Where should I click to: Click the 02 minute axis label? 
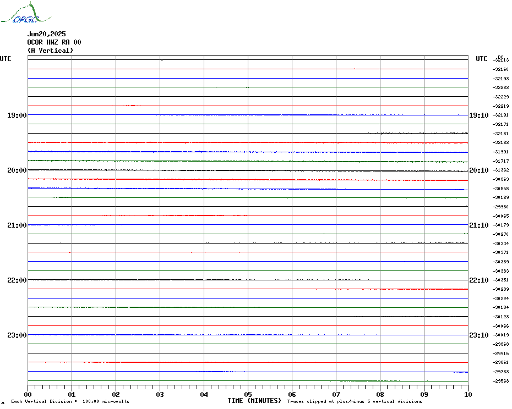116,394
